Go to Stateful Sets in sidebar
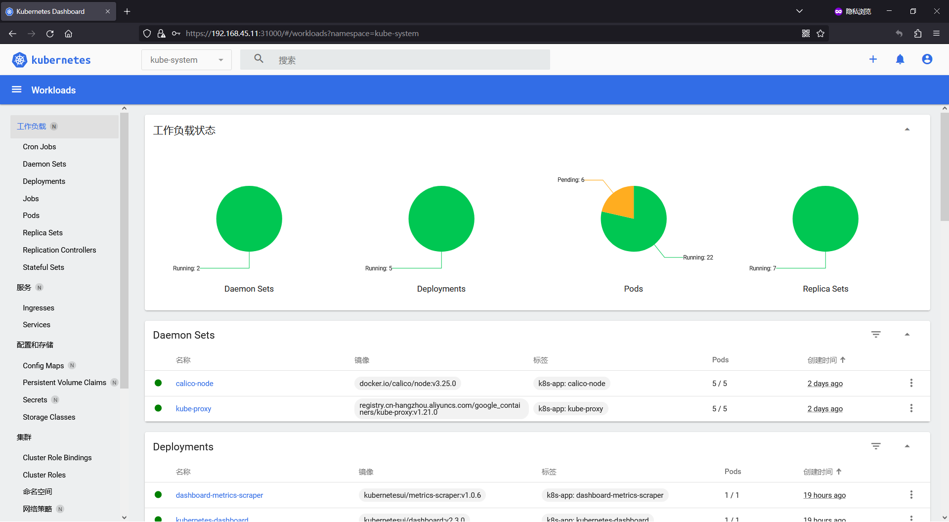The width and height of the screenshot is (949, 522). (43, 267)
